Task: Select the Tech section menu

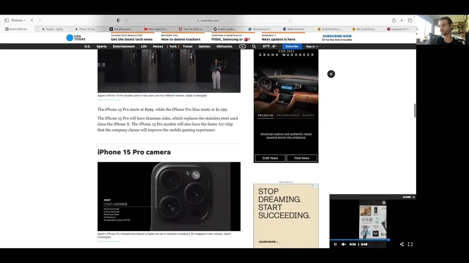Action: pyautogui.click(x=173, y=46)
